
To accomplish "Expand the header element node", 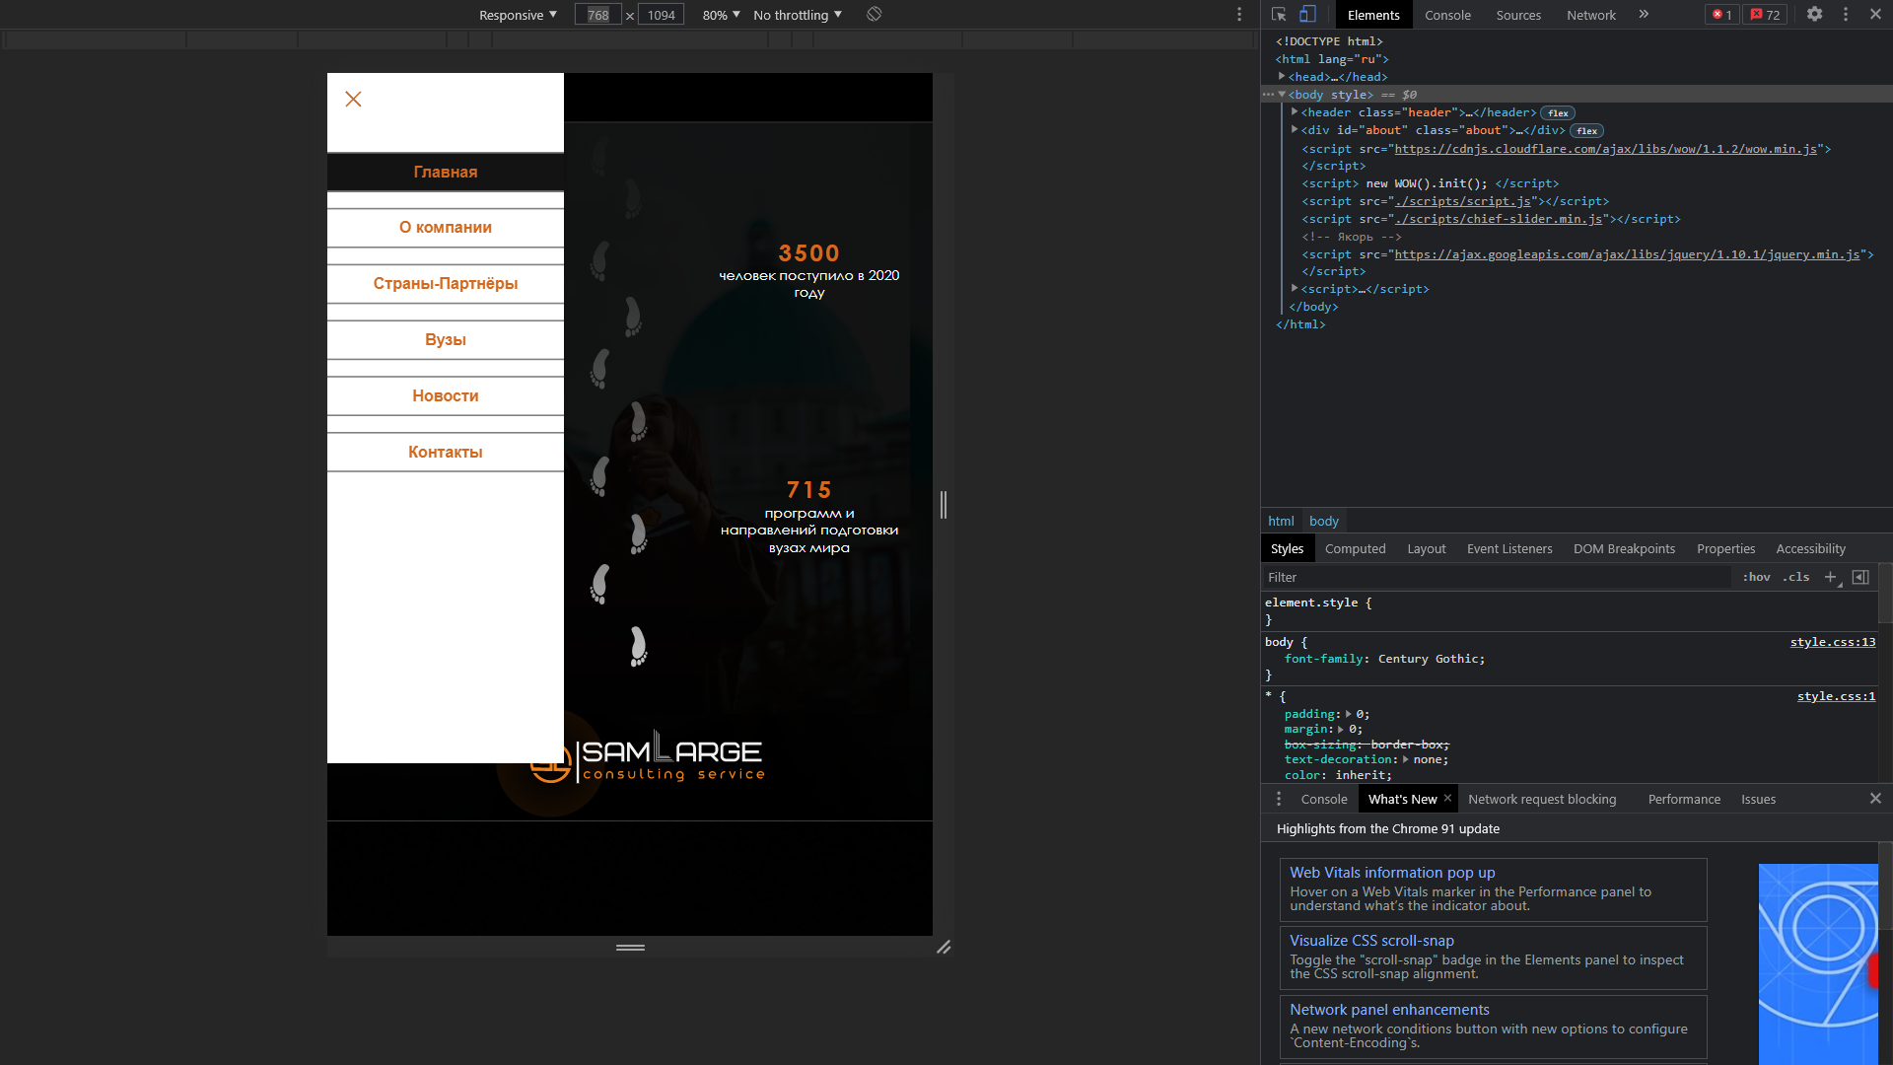I will point(1295,112).
